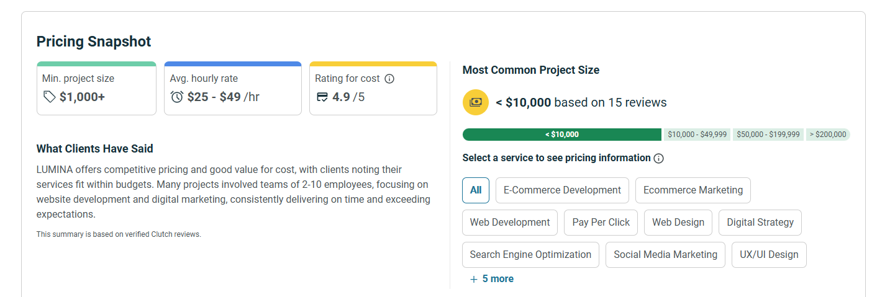The image size is (872, 297).
Task: Select the All service filter
Action: click(x=476, y=190)
